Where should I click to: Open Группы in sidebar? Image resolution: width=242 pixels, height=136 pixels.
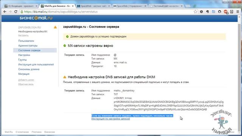(22, 60)
